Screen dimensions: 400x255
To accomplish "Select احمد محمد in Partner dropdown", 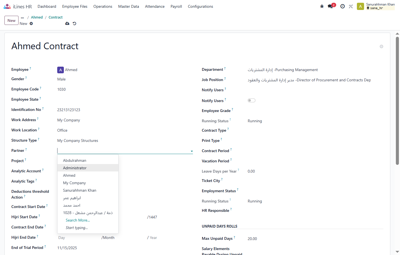I will [x=88, y=205].
